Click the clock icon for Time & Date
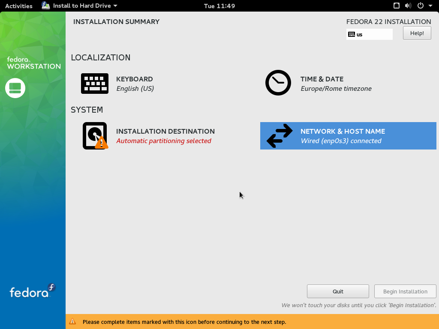This screenshot has width=439, height=329. pos(278,83)
